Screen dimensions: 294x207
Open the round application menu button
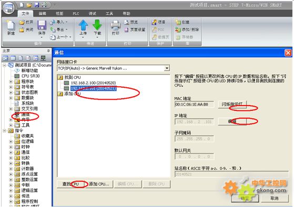(x=8, y=8)
